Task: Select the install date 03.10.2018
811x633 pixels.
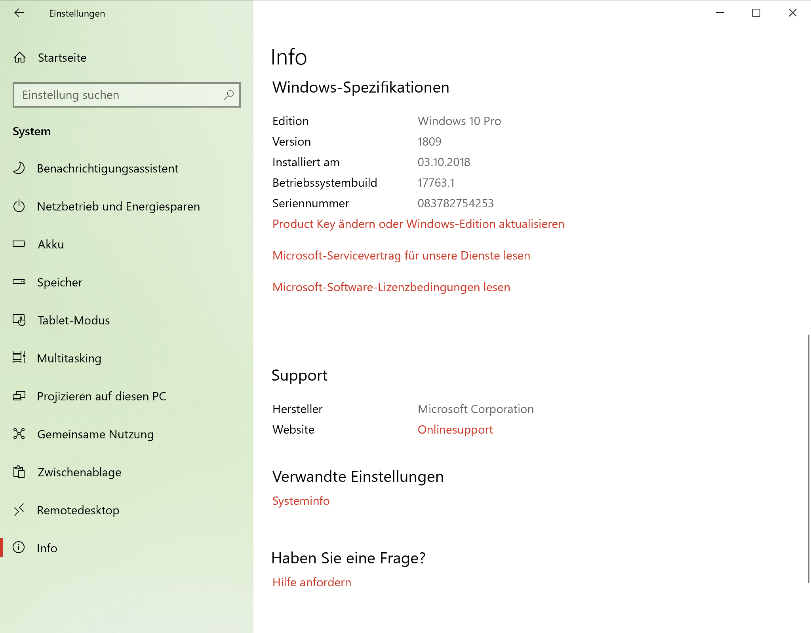Action: coord(444,162)
